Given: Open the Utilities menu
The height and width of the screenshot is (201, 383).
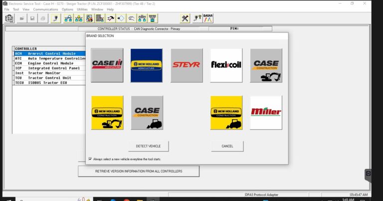Looking at the screenshot, I should coord(82,9).
